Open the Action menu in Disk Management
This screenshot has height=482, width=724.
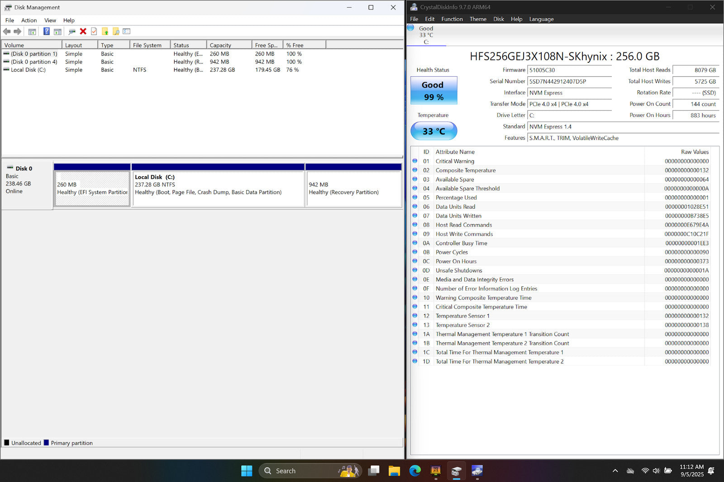pyautogui.click(x=29, y=20)
